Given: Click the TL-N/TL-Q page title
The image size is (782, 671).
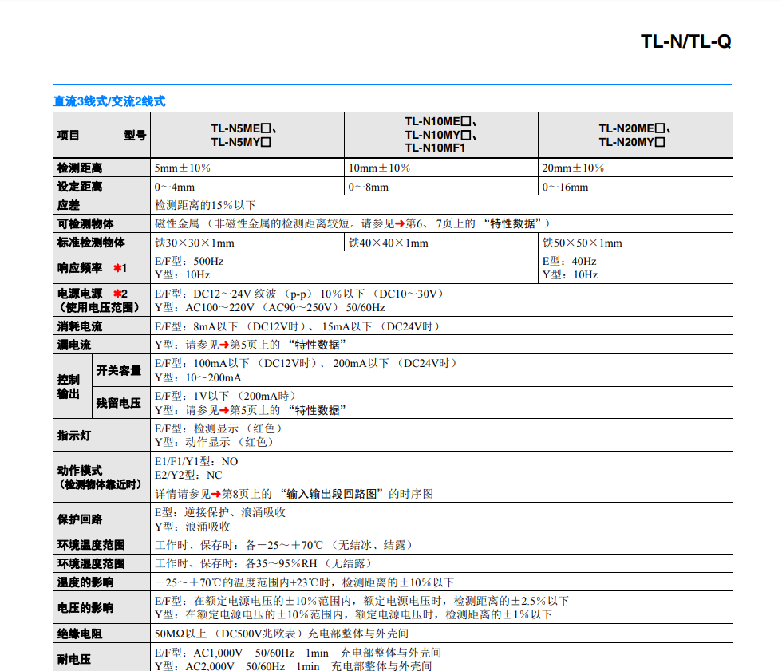Looking at the screenshot, I should 685,41.
